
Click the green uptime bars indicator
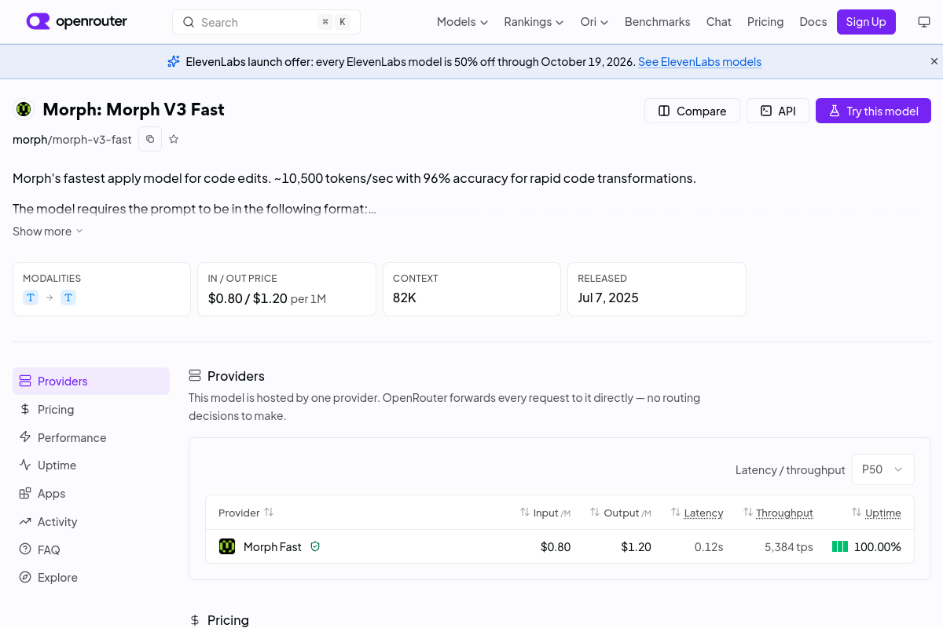[x=840, y=546]
